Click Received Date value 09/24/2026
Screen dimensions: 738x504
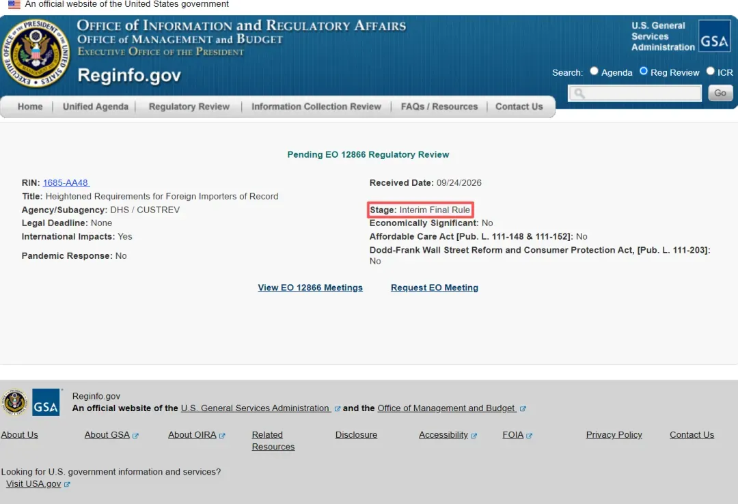(459, 182)
